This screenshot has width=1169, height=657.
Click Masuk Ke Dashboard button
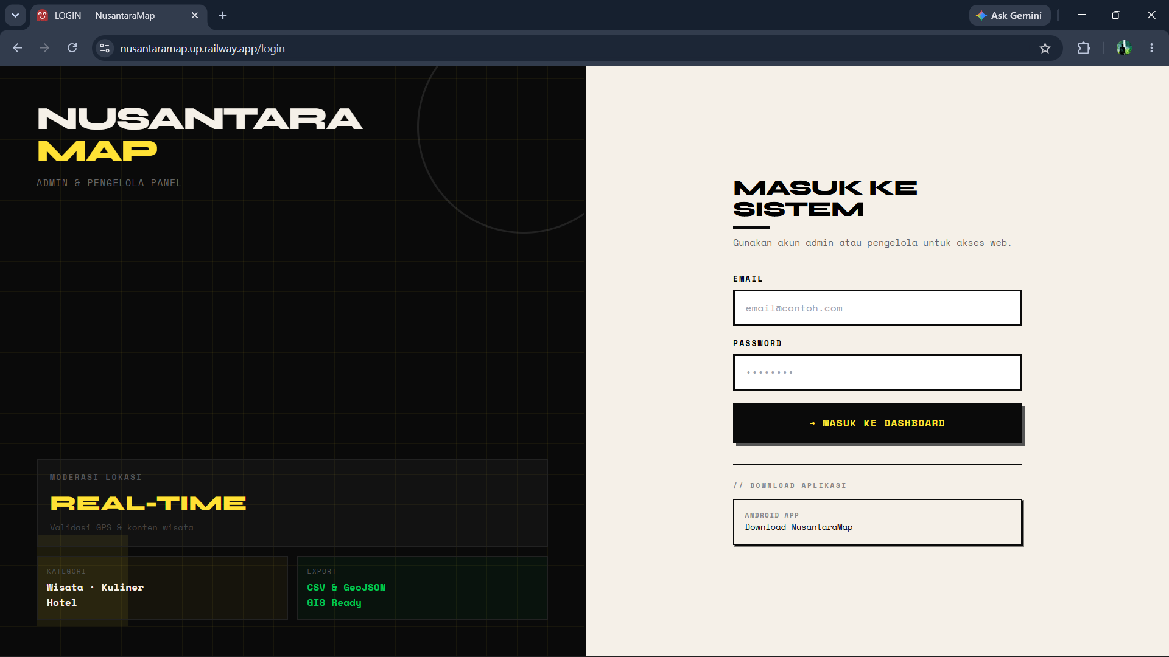[877, 423]
